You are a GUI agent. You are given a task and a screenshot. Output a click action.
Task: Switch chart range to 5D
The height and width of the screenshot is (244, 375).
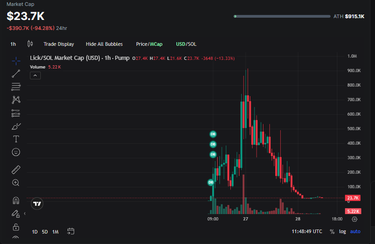pyautogui.click(x=45, y=232)
